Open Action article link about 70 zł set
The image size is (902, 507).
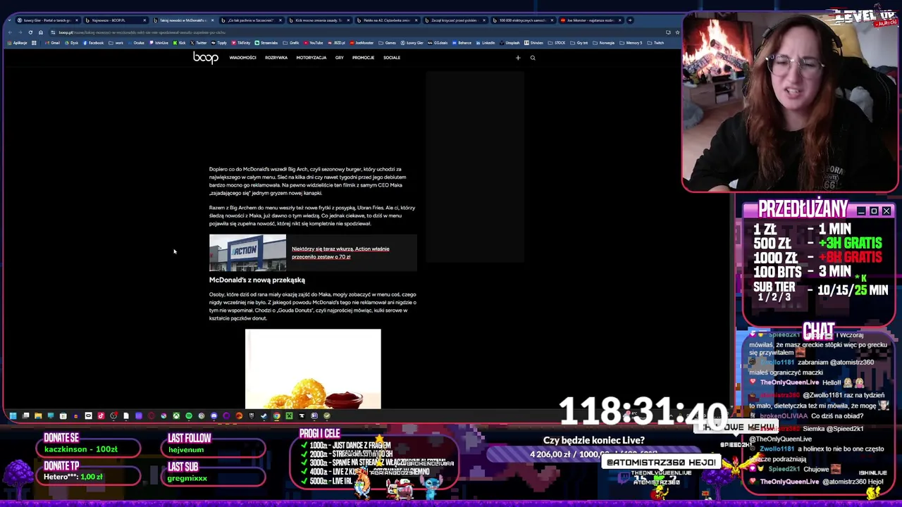pos(340,253)
